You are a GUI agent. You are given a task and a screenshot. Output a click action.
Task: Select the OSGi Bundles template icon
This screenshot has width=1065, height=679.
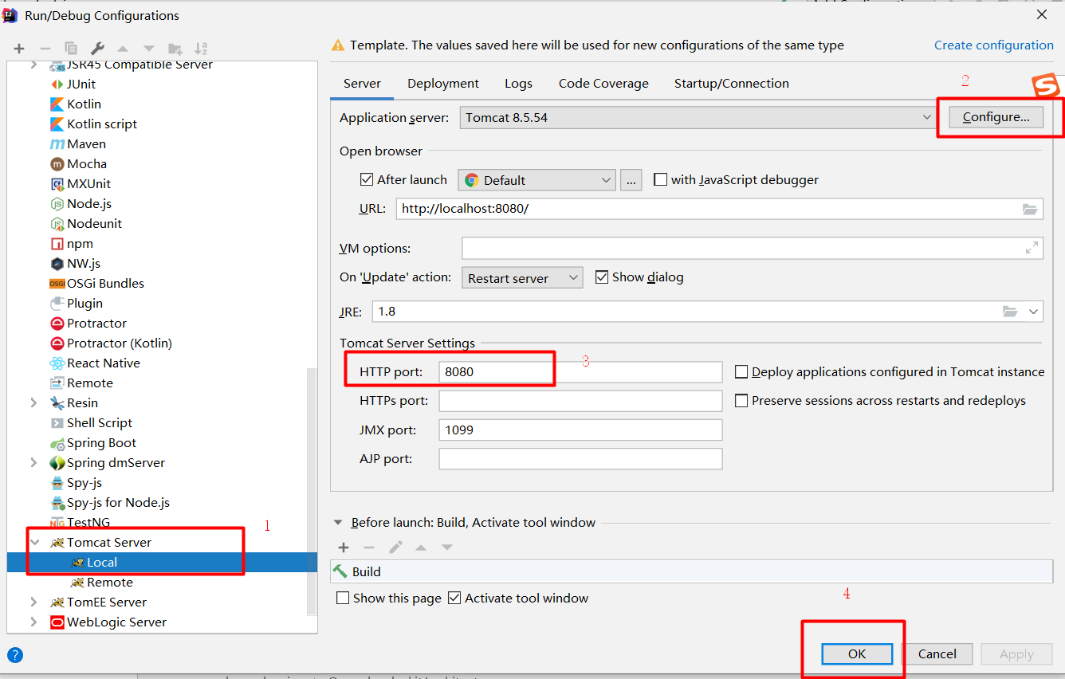[57, 283]
